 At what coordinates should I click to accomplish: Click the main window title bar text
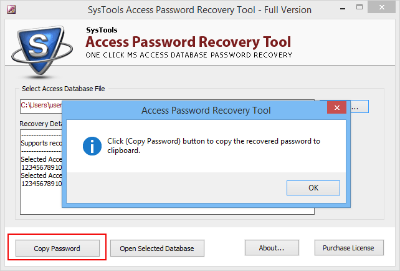click(199, 10)
